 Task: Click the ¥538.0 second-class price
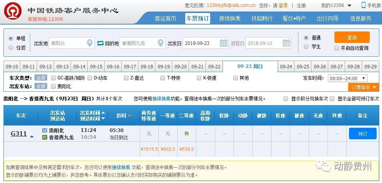point(187,149)
